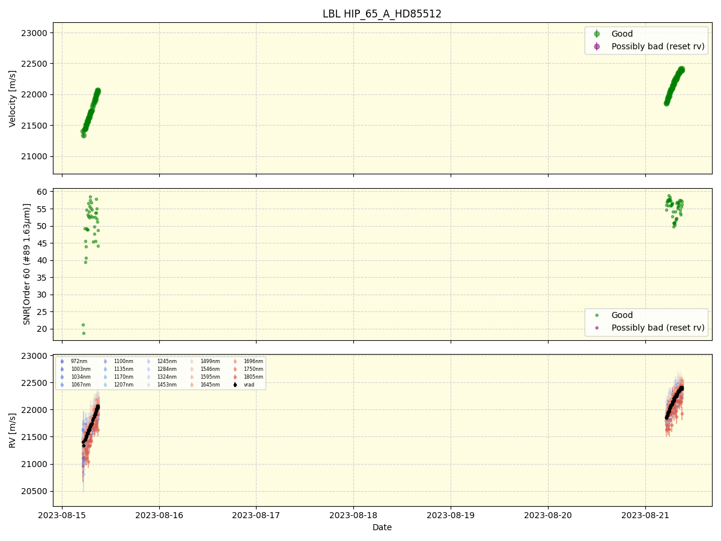Click the green Good marker in Velocity legend

pyautogui.click(x=597, y=34)
